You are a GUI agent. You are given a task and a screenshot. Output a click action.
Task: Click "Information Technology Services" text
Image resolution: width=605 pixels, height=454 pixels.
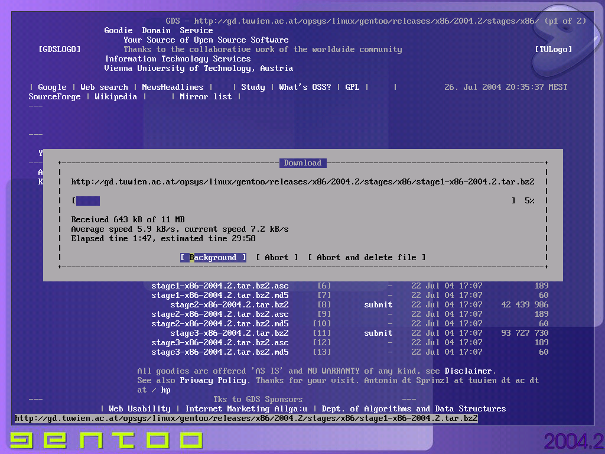pyautogui.click(x=178, y=59)
